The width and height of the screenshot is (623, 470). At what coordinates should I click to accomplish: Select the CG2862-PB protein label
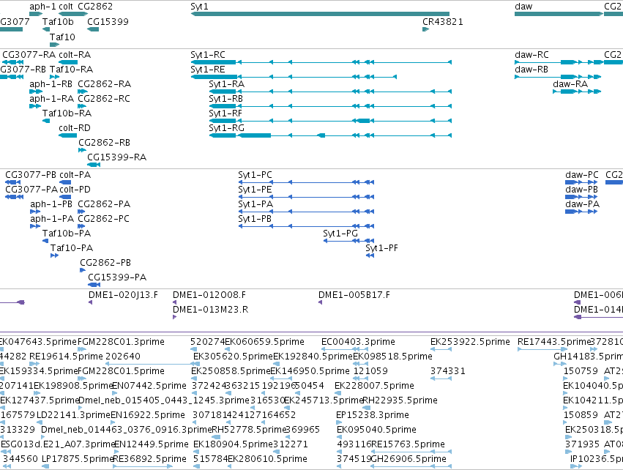pos(105,263)
